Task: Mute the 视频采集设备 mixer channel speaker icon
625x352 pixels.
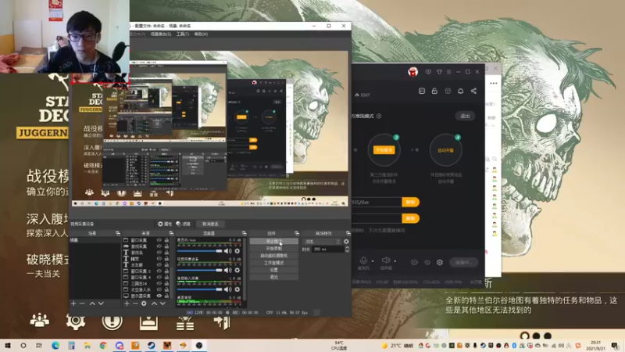Action: pyautogui.click(x=227, y=270)
